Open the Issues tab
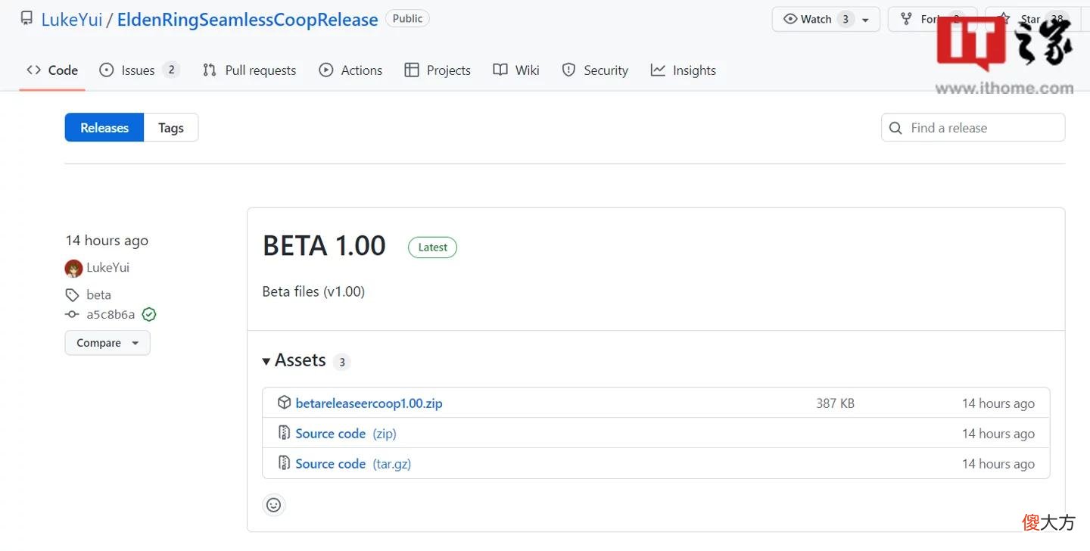The height and width of the screenshot is (551, 1090). (x=139, y=70)
